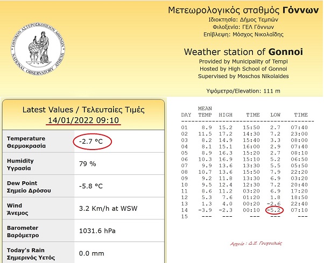Screen dimensions: 324x263
Task: Click day 13 low value '-2.6'
Action: 273,204
